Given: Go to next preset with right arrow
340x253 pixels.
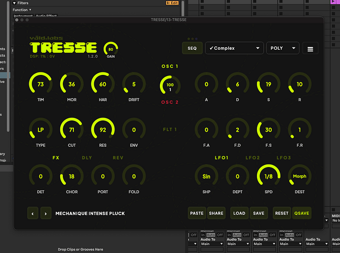Looking at the screenshot, I should tap(46, 214).
